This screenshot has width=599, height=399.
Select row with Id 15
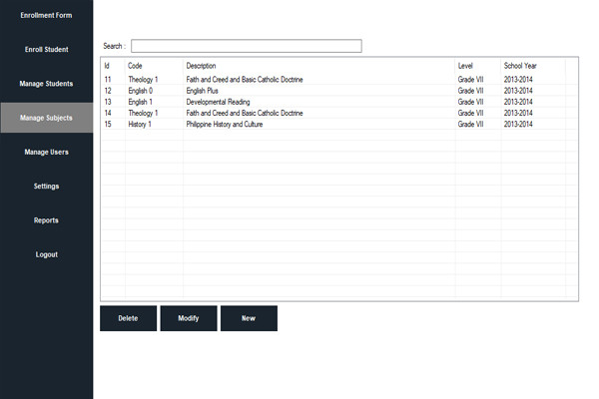click(x=339, y=124)
